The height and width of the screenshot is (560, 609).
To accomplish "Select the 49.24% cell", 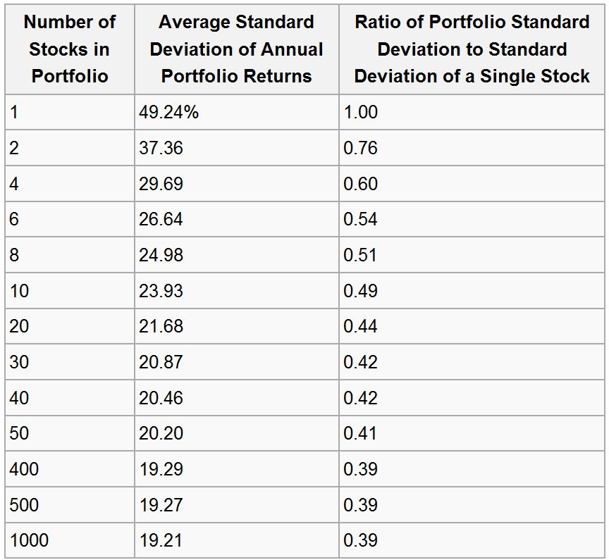I will [x=169, y=112].
